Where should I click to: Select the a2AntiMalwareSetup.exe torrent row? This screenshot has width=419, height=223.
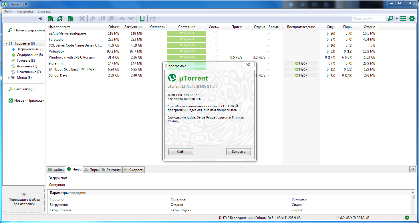pyautogui.click(x=212, y=33)
